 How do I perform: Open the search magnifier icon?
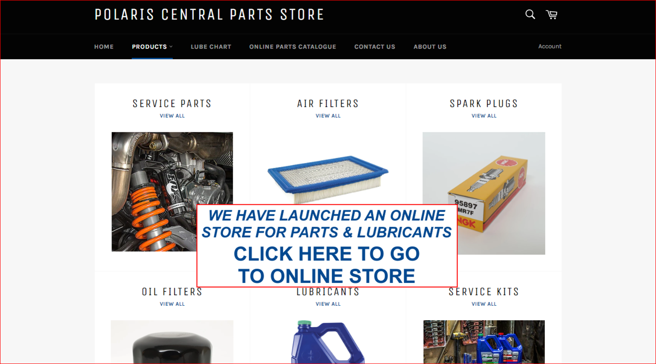pos(530,15)
